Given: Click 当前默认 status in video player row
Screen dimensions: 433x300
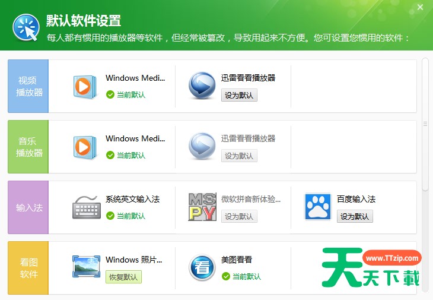Looking at the screenshot, I should coord(131,95).
